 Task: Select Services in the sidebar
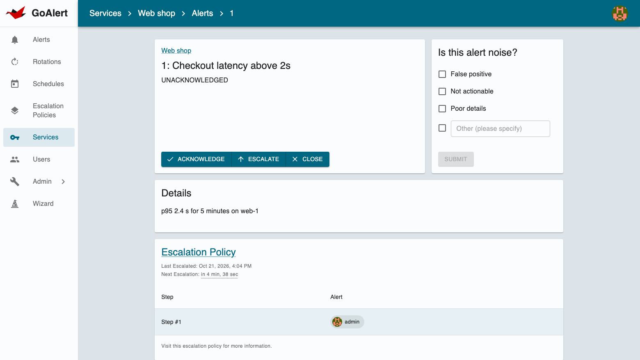tap(39, 137)
